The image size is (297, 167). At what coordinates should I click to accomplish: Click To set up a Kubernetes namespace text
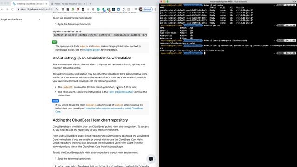coord(72,18)
